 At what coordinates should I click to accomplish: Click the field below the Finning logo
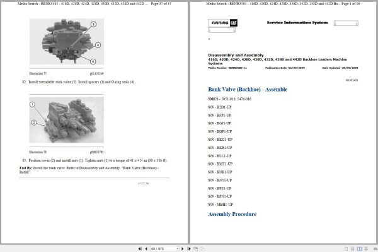[222, 30]
